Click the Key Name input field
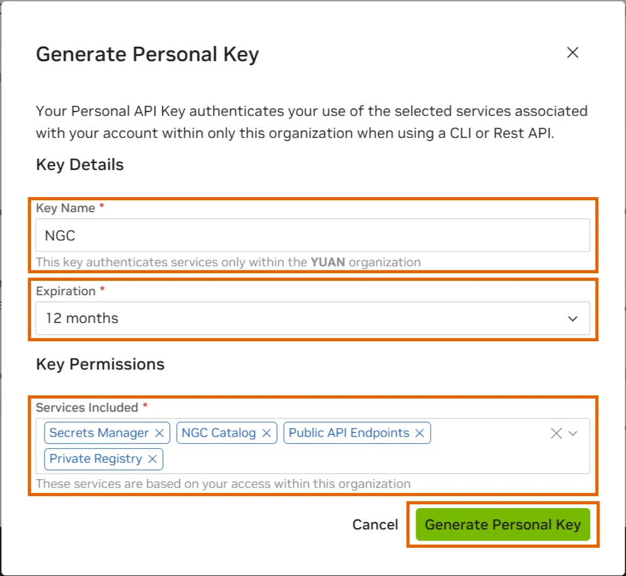626x576 pixels. tap(312, 236)
